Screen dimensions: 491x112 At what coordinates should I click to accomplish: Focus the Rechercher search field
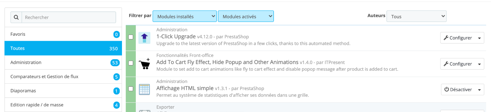69,17
